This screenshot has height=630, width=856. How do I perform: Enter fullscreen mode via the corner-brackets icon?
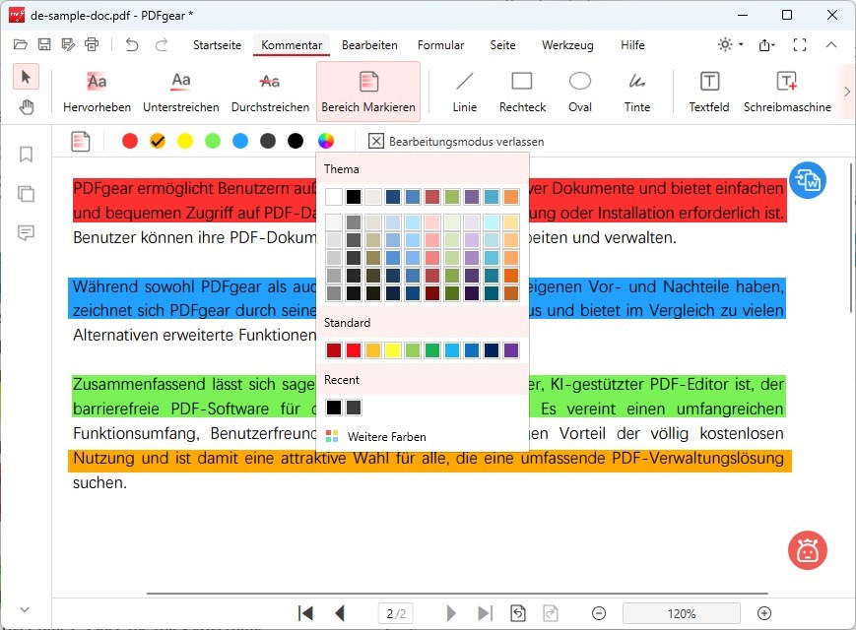click(800, 44)
